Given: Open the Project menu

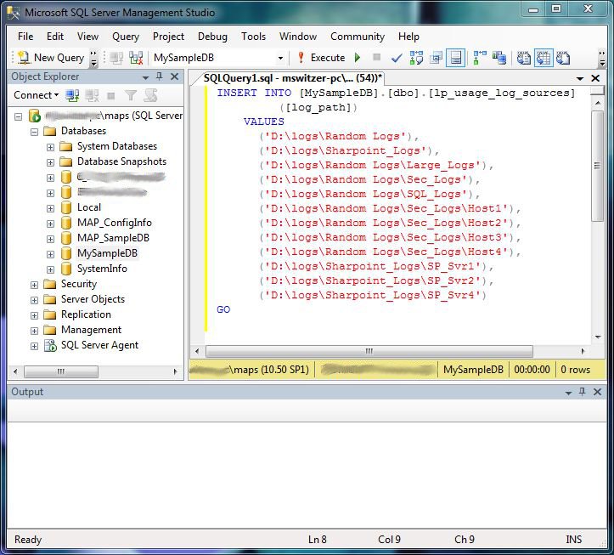Looking at the screenshot, I should pyautogui.click(x=168, y=37).
